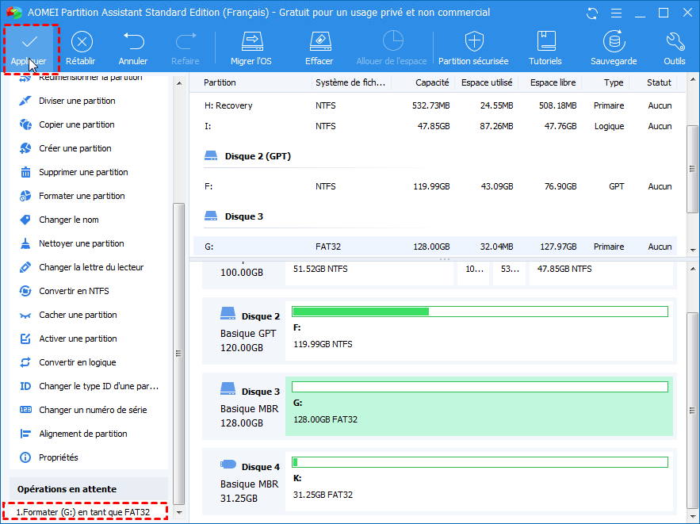700x524 pixels.
Task: Open the Sauvegarde backup tool
Action: click(x=614, y=48)
